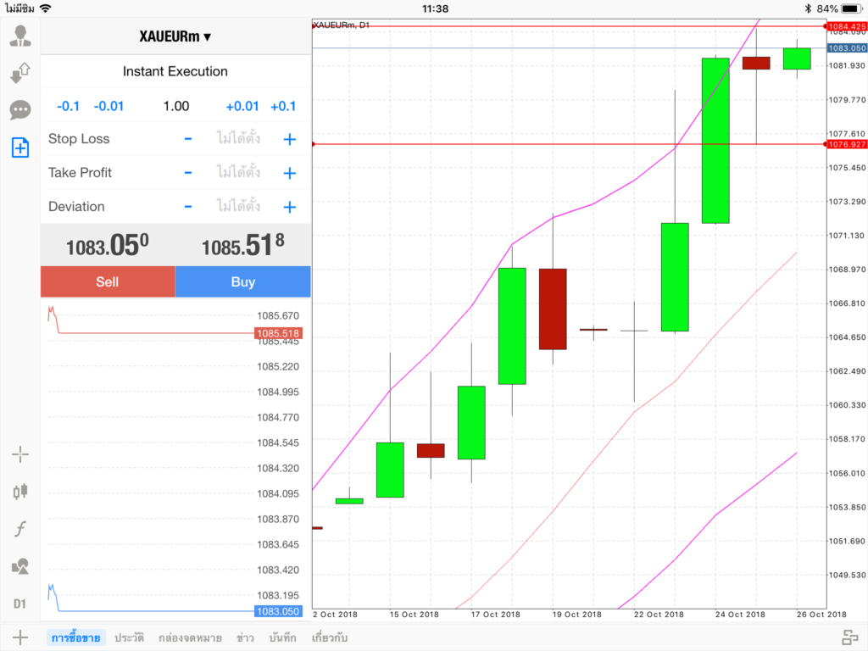Screen dimensions: 868x651
Task: Open the accounts profile icon
Action: coord(19,36)
